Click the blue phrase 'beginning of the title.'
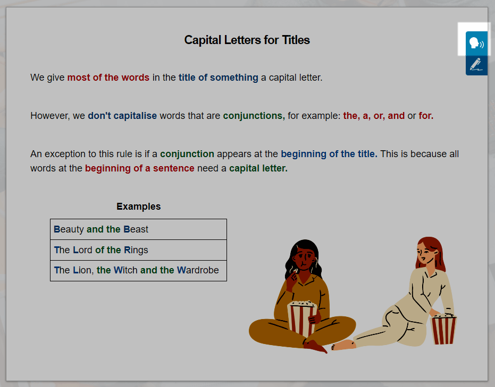The height and width of the screenshot is (387, 495). [329, 154]
